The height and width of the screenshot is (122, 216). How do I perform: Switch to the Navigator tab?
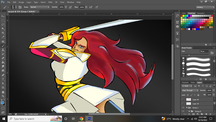pyautogui.click(x=201, y=13)
